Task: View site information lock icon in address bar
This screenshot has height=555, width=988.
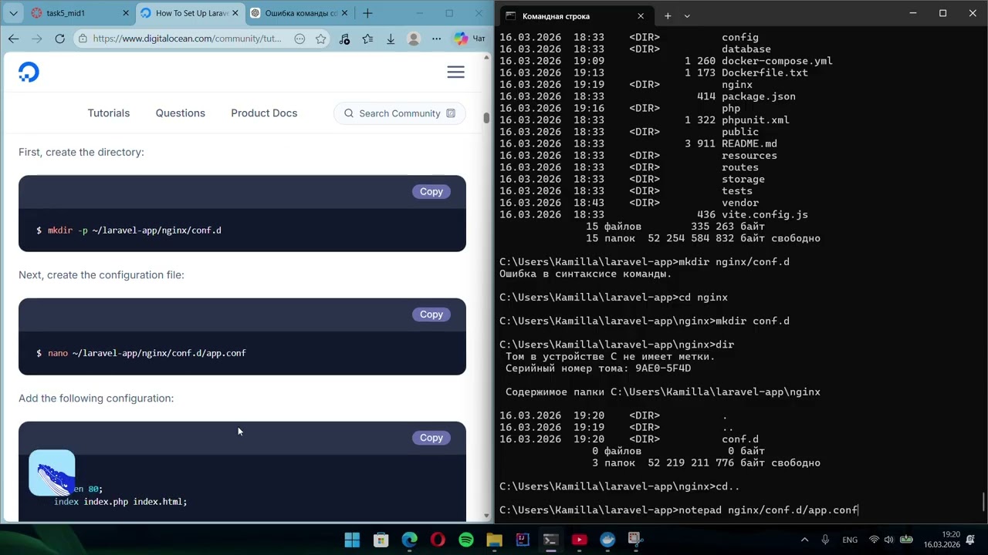Action: click(x=83, y=39)
